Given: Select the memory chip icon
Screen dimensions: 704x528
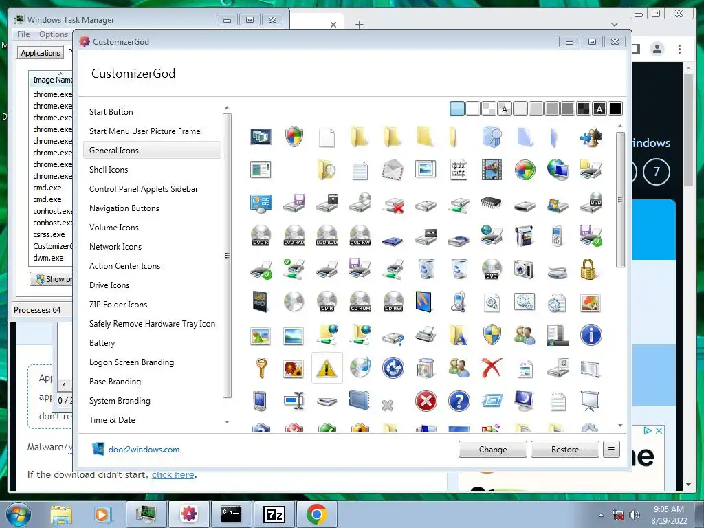Looking at the screenshot, I should coord(492,203).
